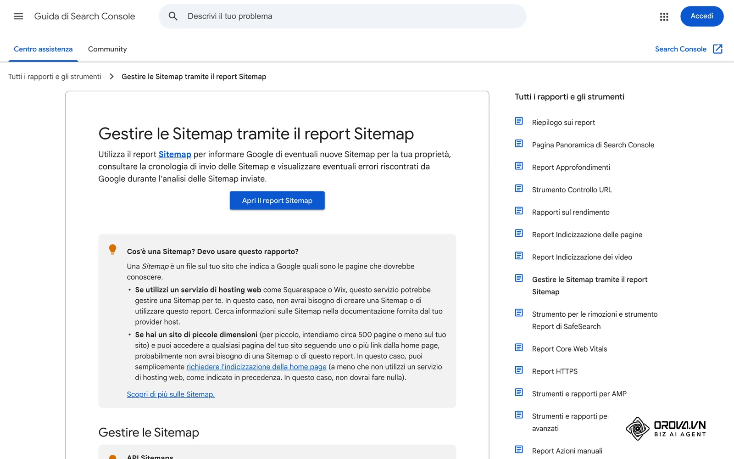Open Pagina Panoramica di Search Console article
Viewport: 734px width, 459px height.
(593, 145)
